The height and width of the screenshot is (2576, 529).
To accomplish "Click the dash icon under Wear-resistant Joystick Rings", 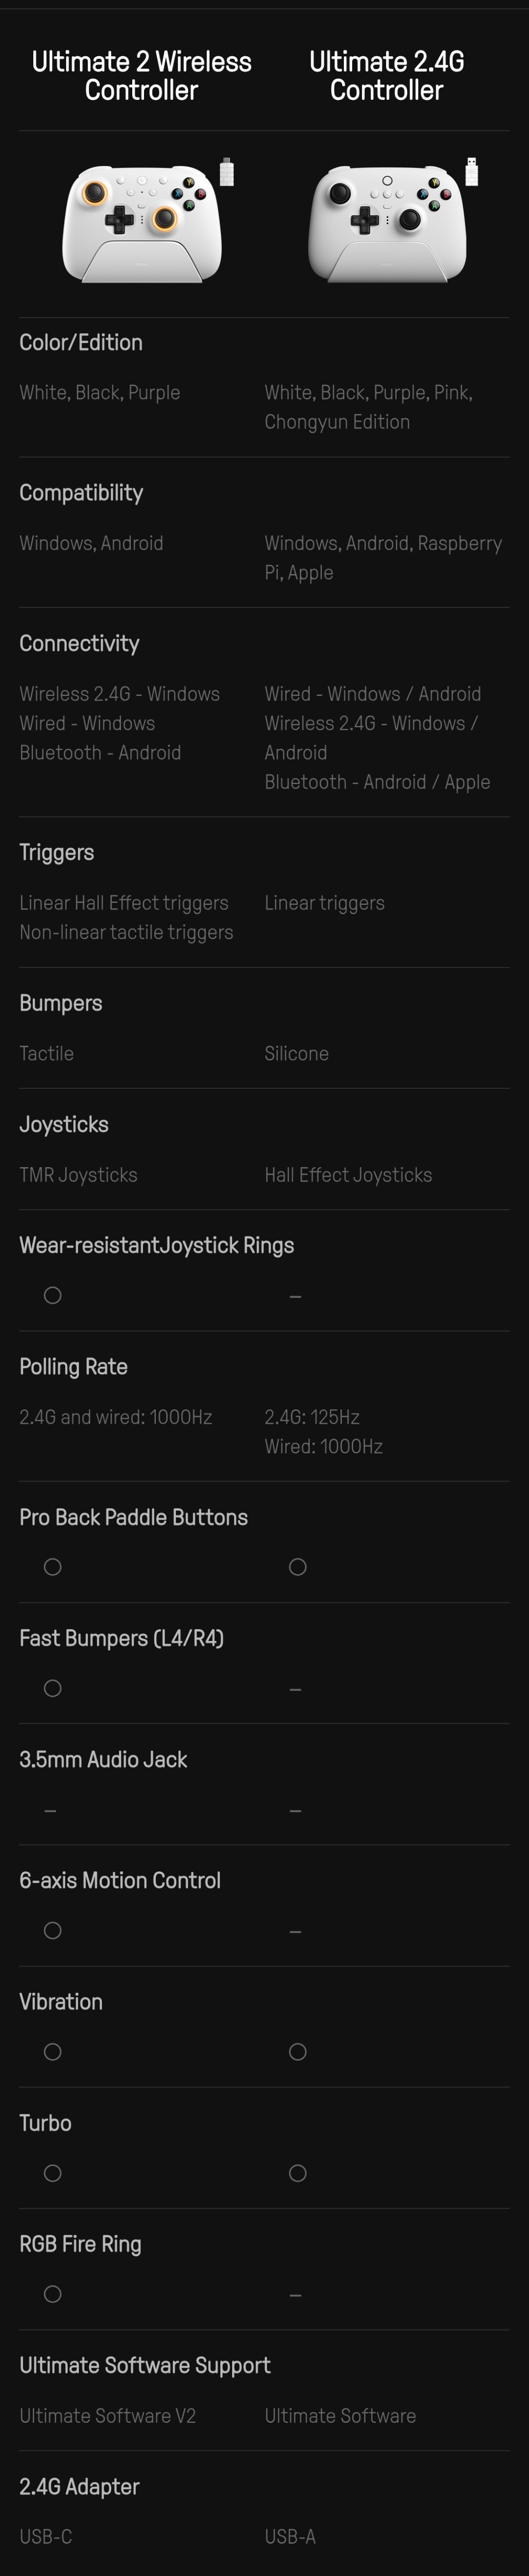I will pos(295,1297).
